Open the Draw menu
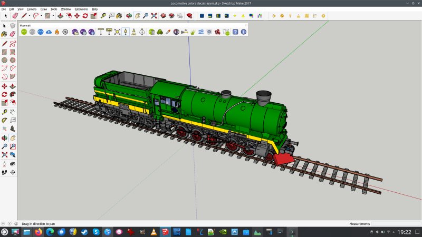This screenshot has width=422, height=237. (44, 9)
